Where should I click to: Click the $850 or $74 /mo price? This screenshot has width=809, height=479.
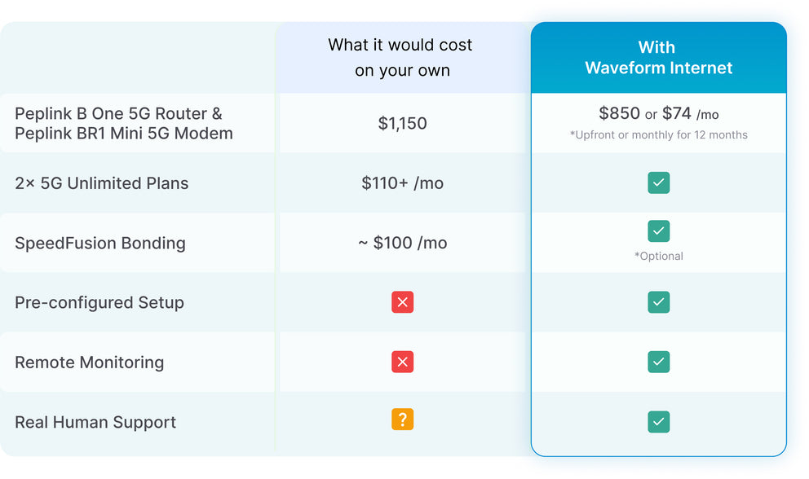(x=658, y=114)
